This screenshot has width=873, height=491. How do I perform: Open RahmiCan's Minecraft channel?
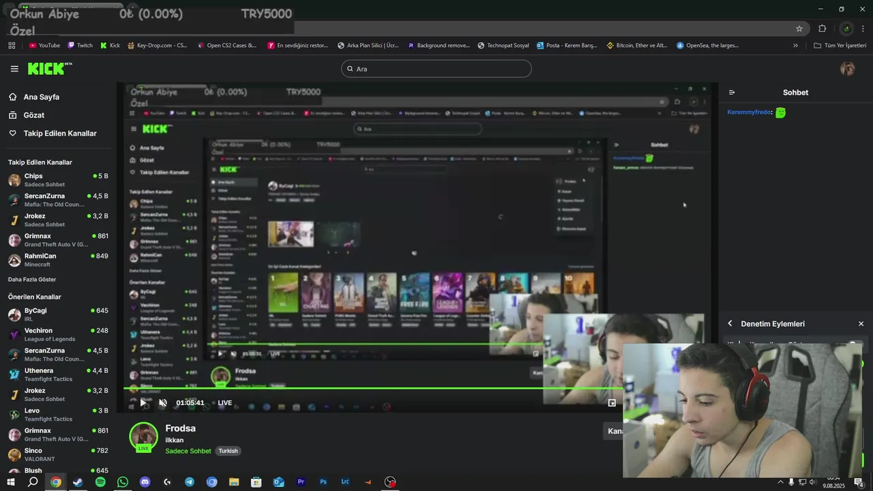(x=58, y=260)
